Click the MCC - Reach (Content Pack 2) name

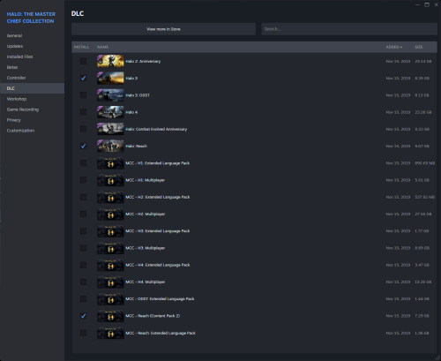[x=153, y=316]
